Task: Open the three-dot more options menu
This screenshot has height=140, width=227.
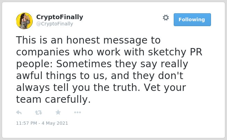Action: [77, 112]
